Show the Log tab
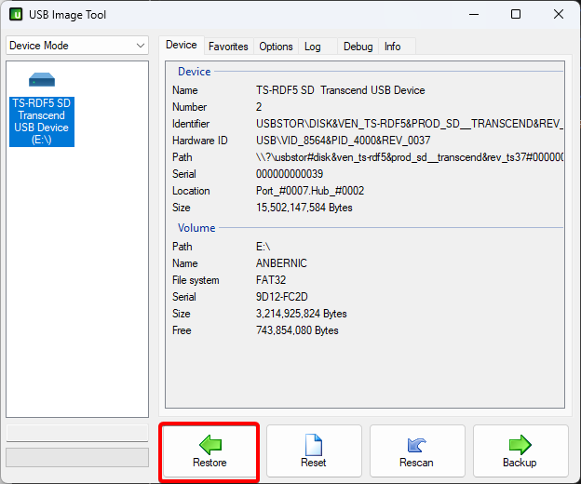 313,47
